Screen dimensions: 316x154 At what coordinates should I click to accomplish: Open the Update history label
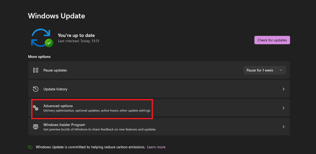[x=55, y=89]
